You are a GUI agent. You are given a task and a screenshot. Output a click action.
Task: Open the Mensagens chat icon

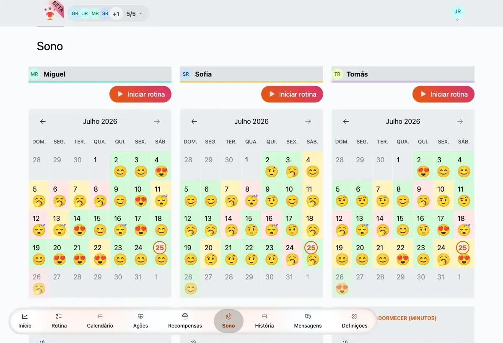coord(308,317)
